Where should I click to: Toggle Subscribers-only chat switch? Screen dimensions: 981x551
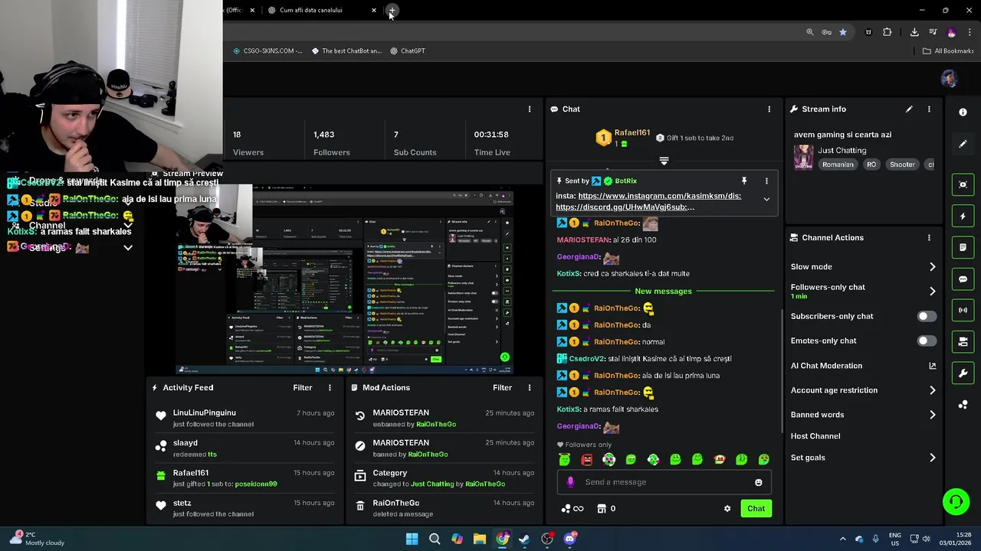tap(927, 316)
